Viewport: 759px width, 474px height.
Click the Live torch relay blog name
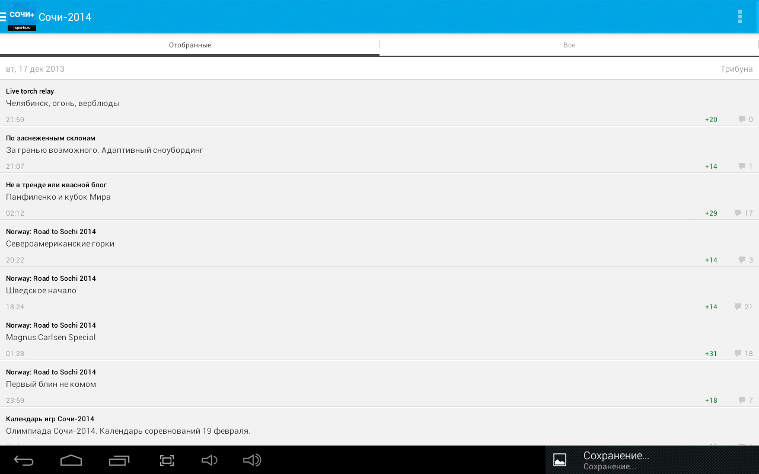pyautogui.click(x=30, y=91)
